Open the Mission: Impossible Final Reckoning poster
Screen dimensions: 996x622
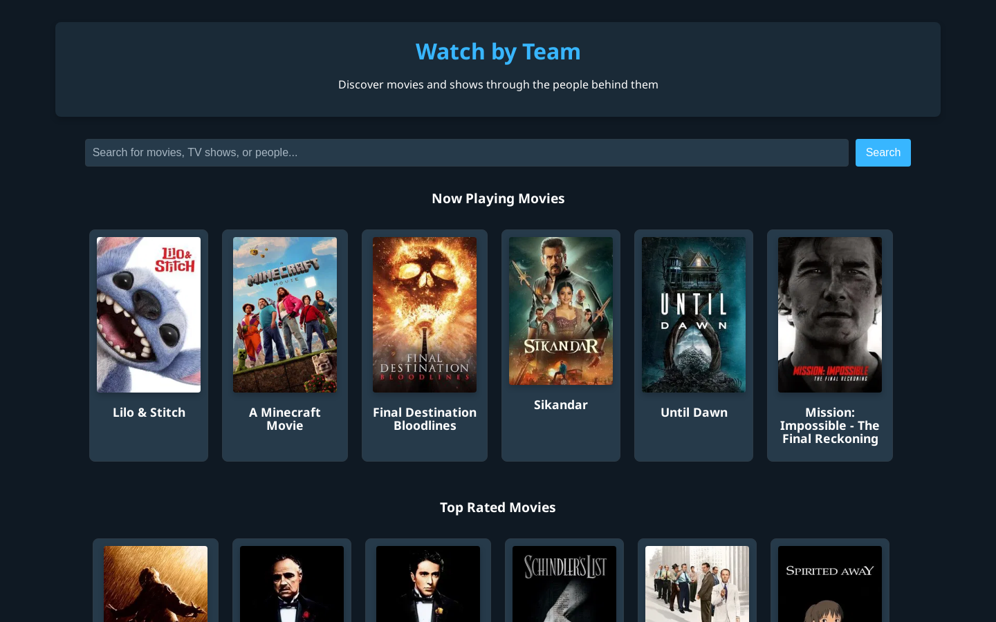point(830,315)
